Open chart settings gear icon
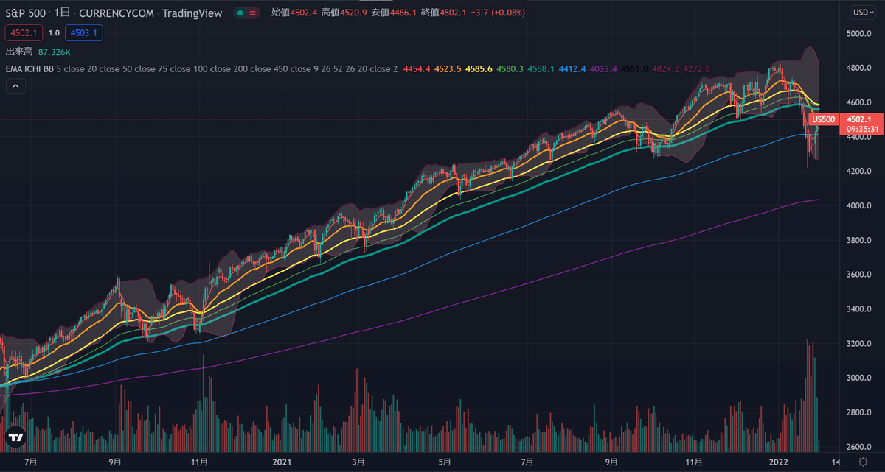Viewport: 885px width, 472px height. coord(863,461)
